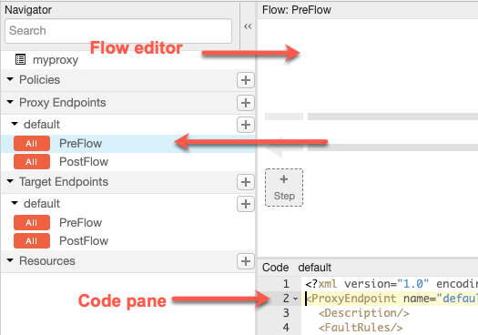478x335 pixels.
Task: Click the myproxy document icon
Action: 20,59
